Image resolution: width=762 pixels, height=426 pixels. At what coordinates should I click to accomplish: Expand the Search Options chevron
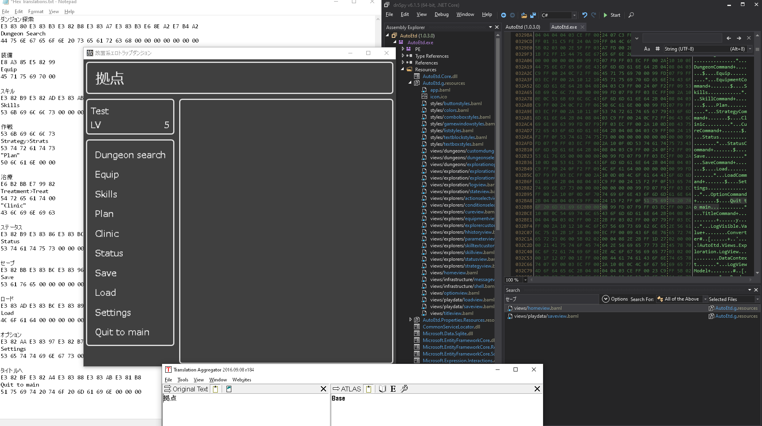606,299
